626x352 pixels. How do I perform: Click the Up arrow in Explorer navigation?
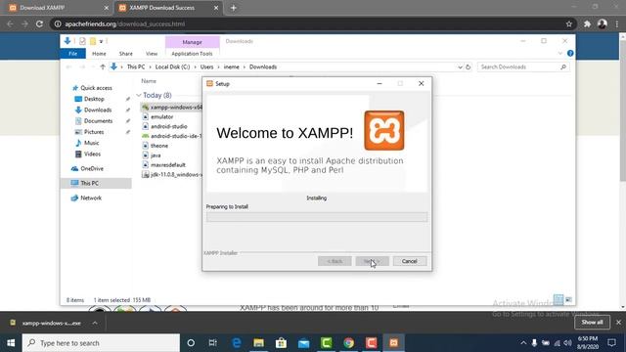point(103,67)
